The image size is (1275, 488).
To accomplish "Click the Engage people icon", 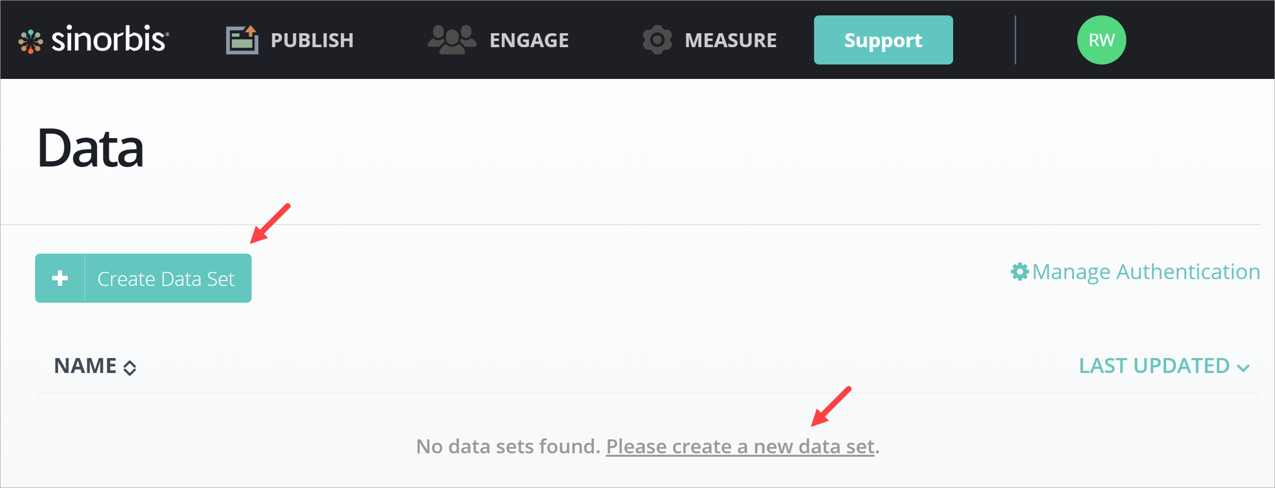I will click(451, 39).
